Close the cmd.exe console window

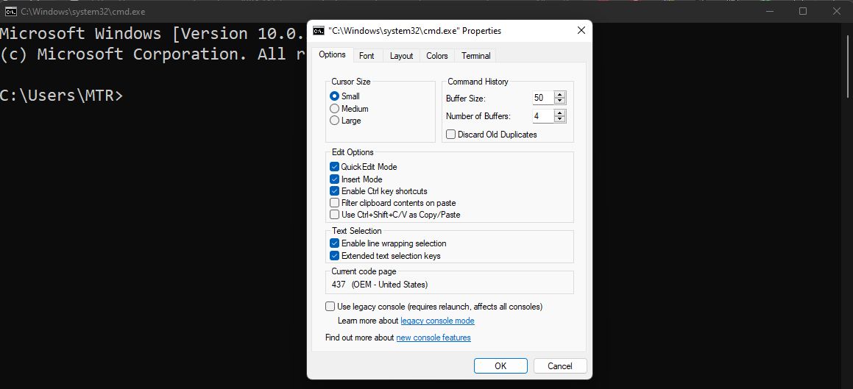pyautogui.click(x=837, y=12)
